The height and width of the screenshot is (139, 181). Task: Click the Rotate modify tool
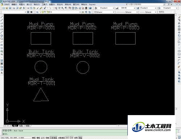(179, 36)
